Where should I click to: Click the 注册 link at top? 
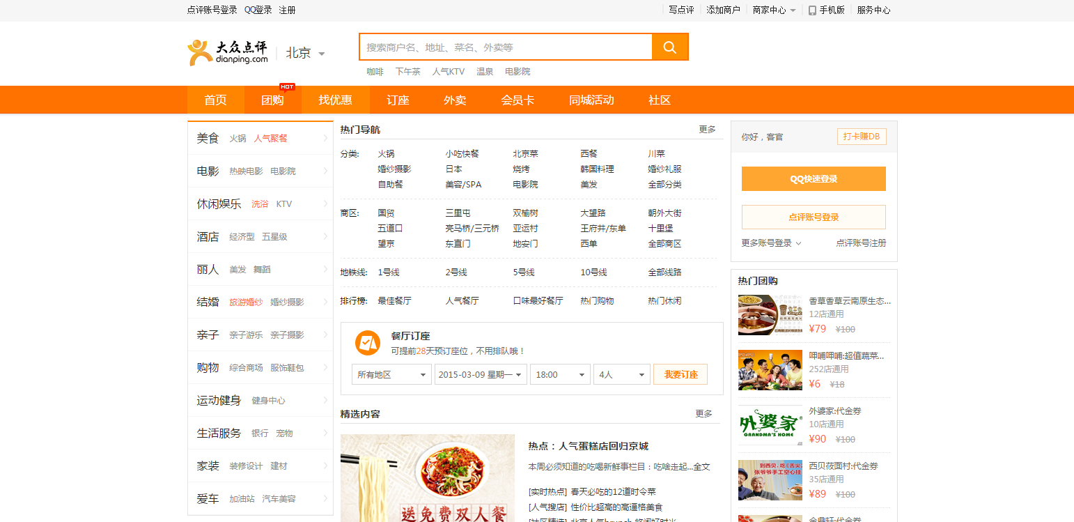(287, 10)
